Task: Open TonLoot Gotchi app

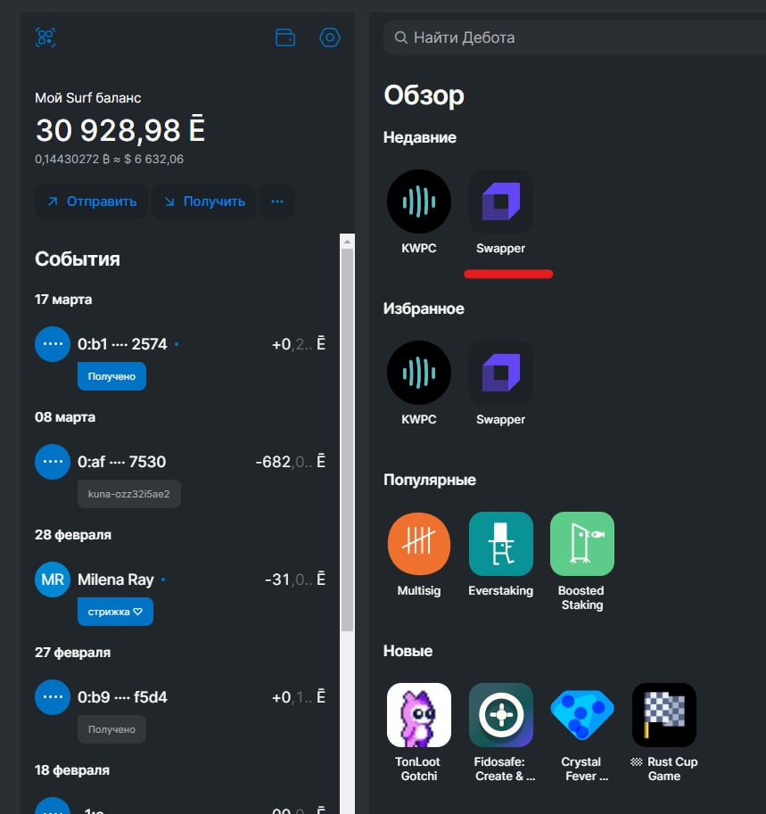Action: pyautogui.click(x=418, y=715)
